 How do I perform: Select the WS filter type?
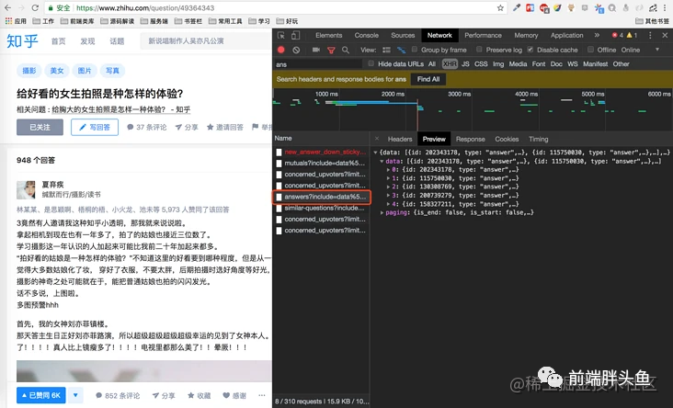point(573,64)
